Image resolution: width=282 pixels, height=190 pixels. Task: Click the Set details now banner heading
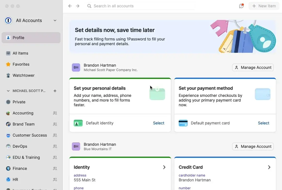(115, 30)
